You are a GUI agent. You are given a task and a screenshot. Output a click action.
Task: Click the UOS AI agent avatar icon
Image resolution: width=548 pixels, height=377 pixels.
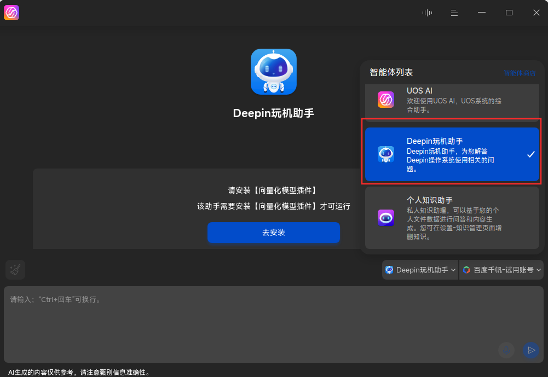[386, 100]
